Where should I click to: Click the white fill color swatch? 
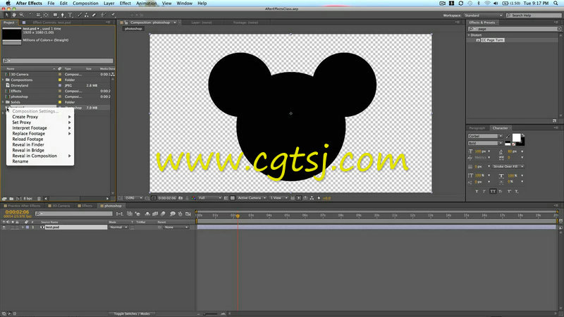(x=517, y=137)
